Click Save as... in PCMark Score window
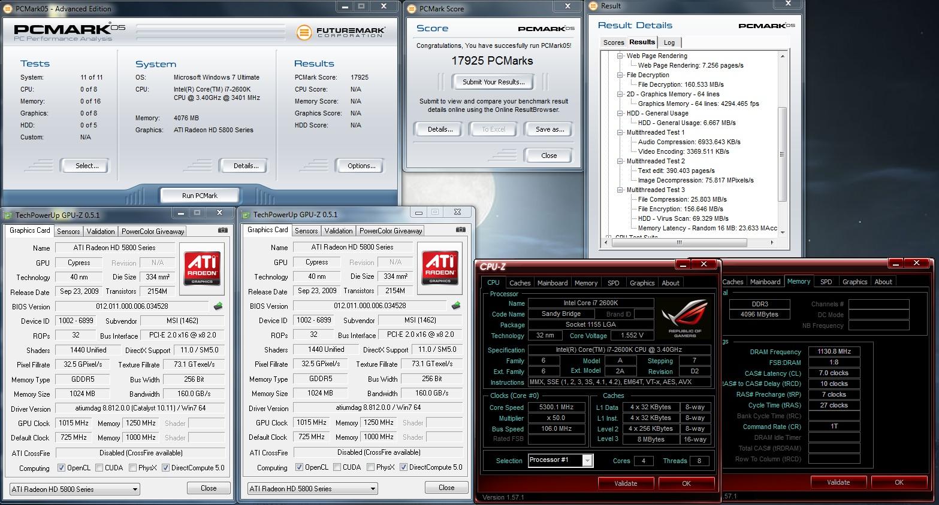Screen dimensions: 939x505 (549, 129)
